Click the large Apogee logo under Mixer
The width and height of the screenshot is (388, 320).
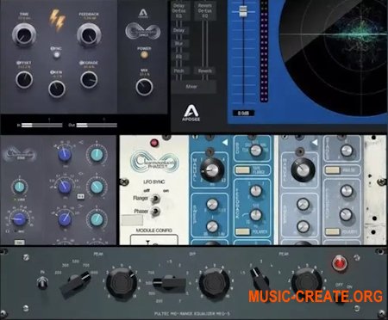point(191,113)
